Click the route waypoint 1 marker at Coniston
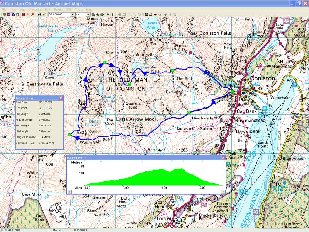 [x=233, y=92]
